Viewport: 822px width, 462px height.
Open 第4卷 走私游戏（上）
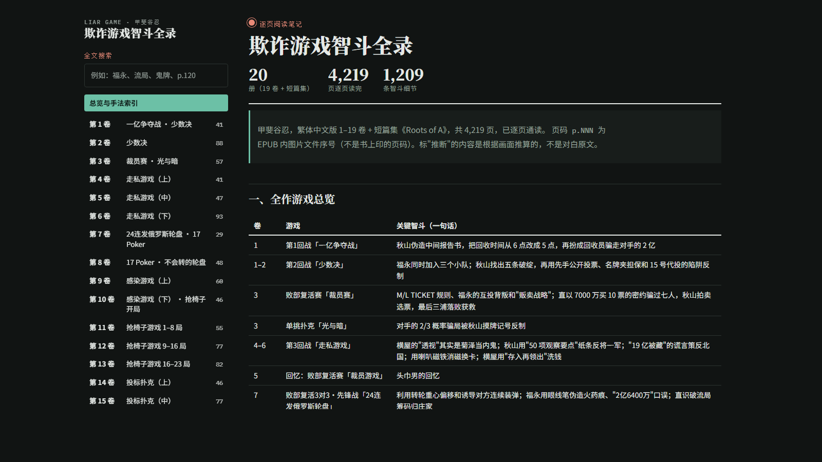[156, 179]
